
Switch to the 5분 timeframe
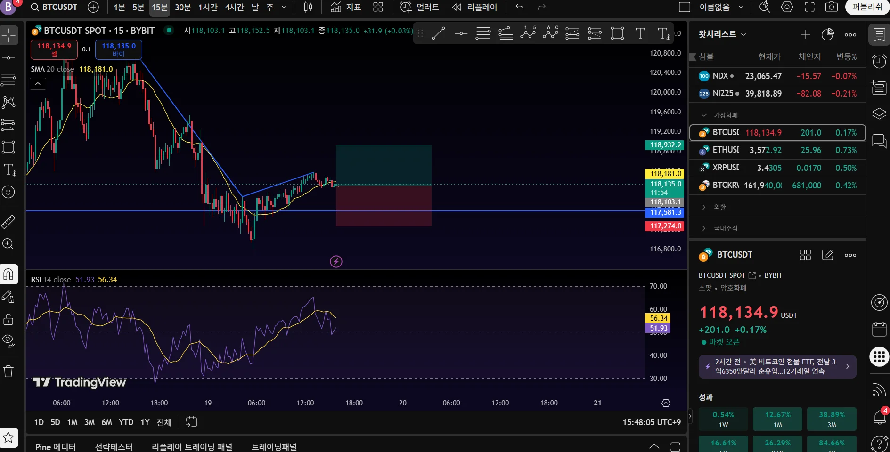tap(139, 7)
